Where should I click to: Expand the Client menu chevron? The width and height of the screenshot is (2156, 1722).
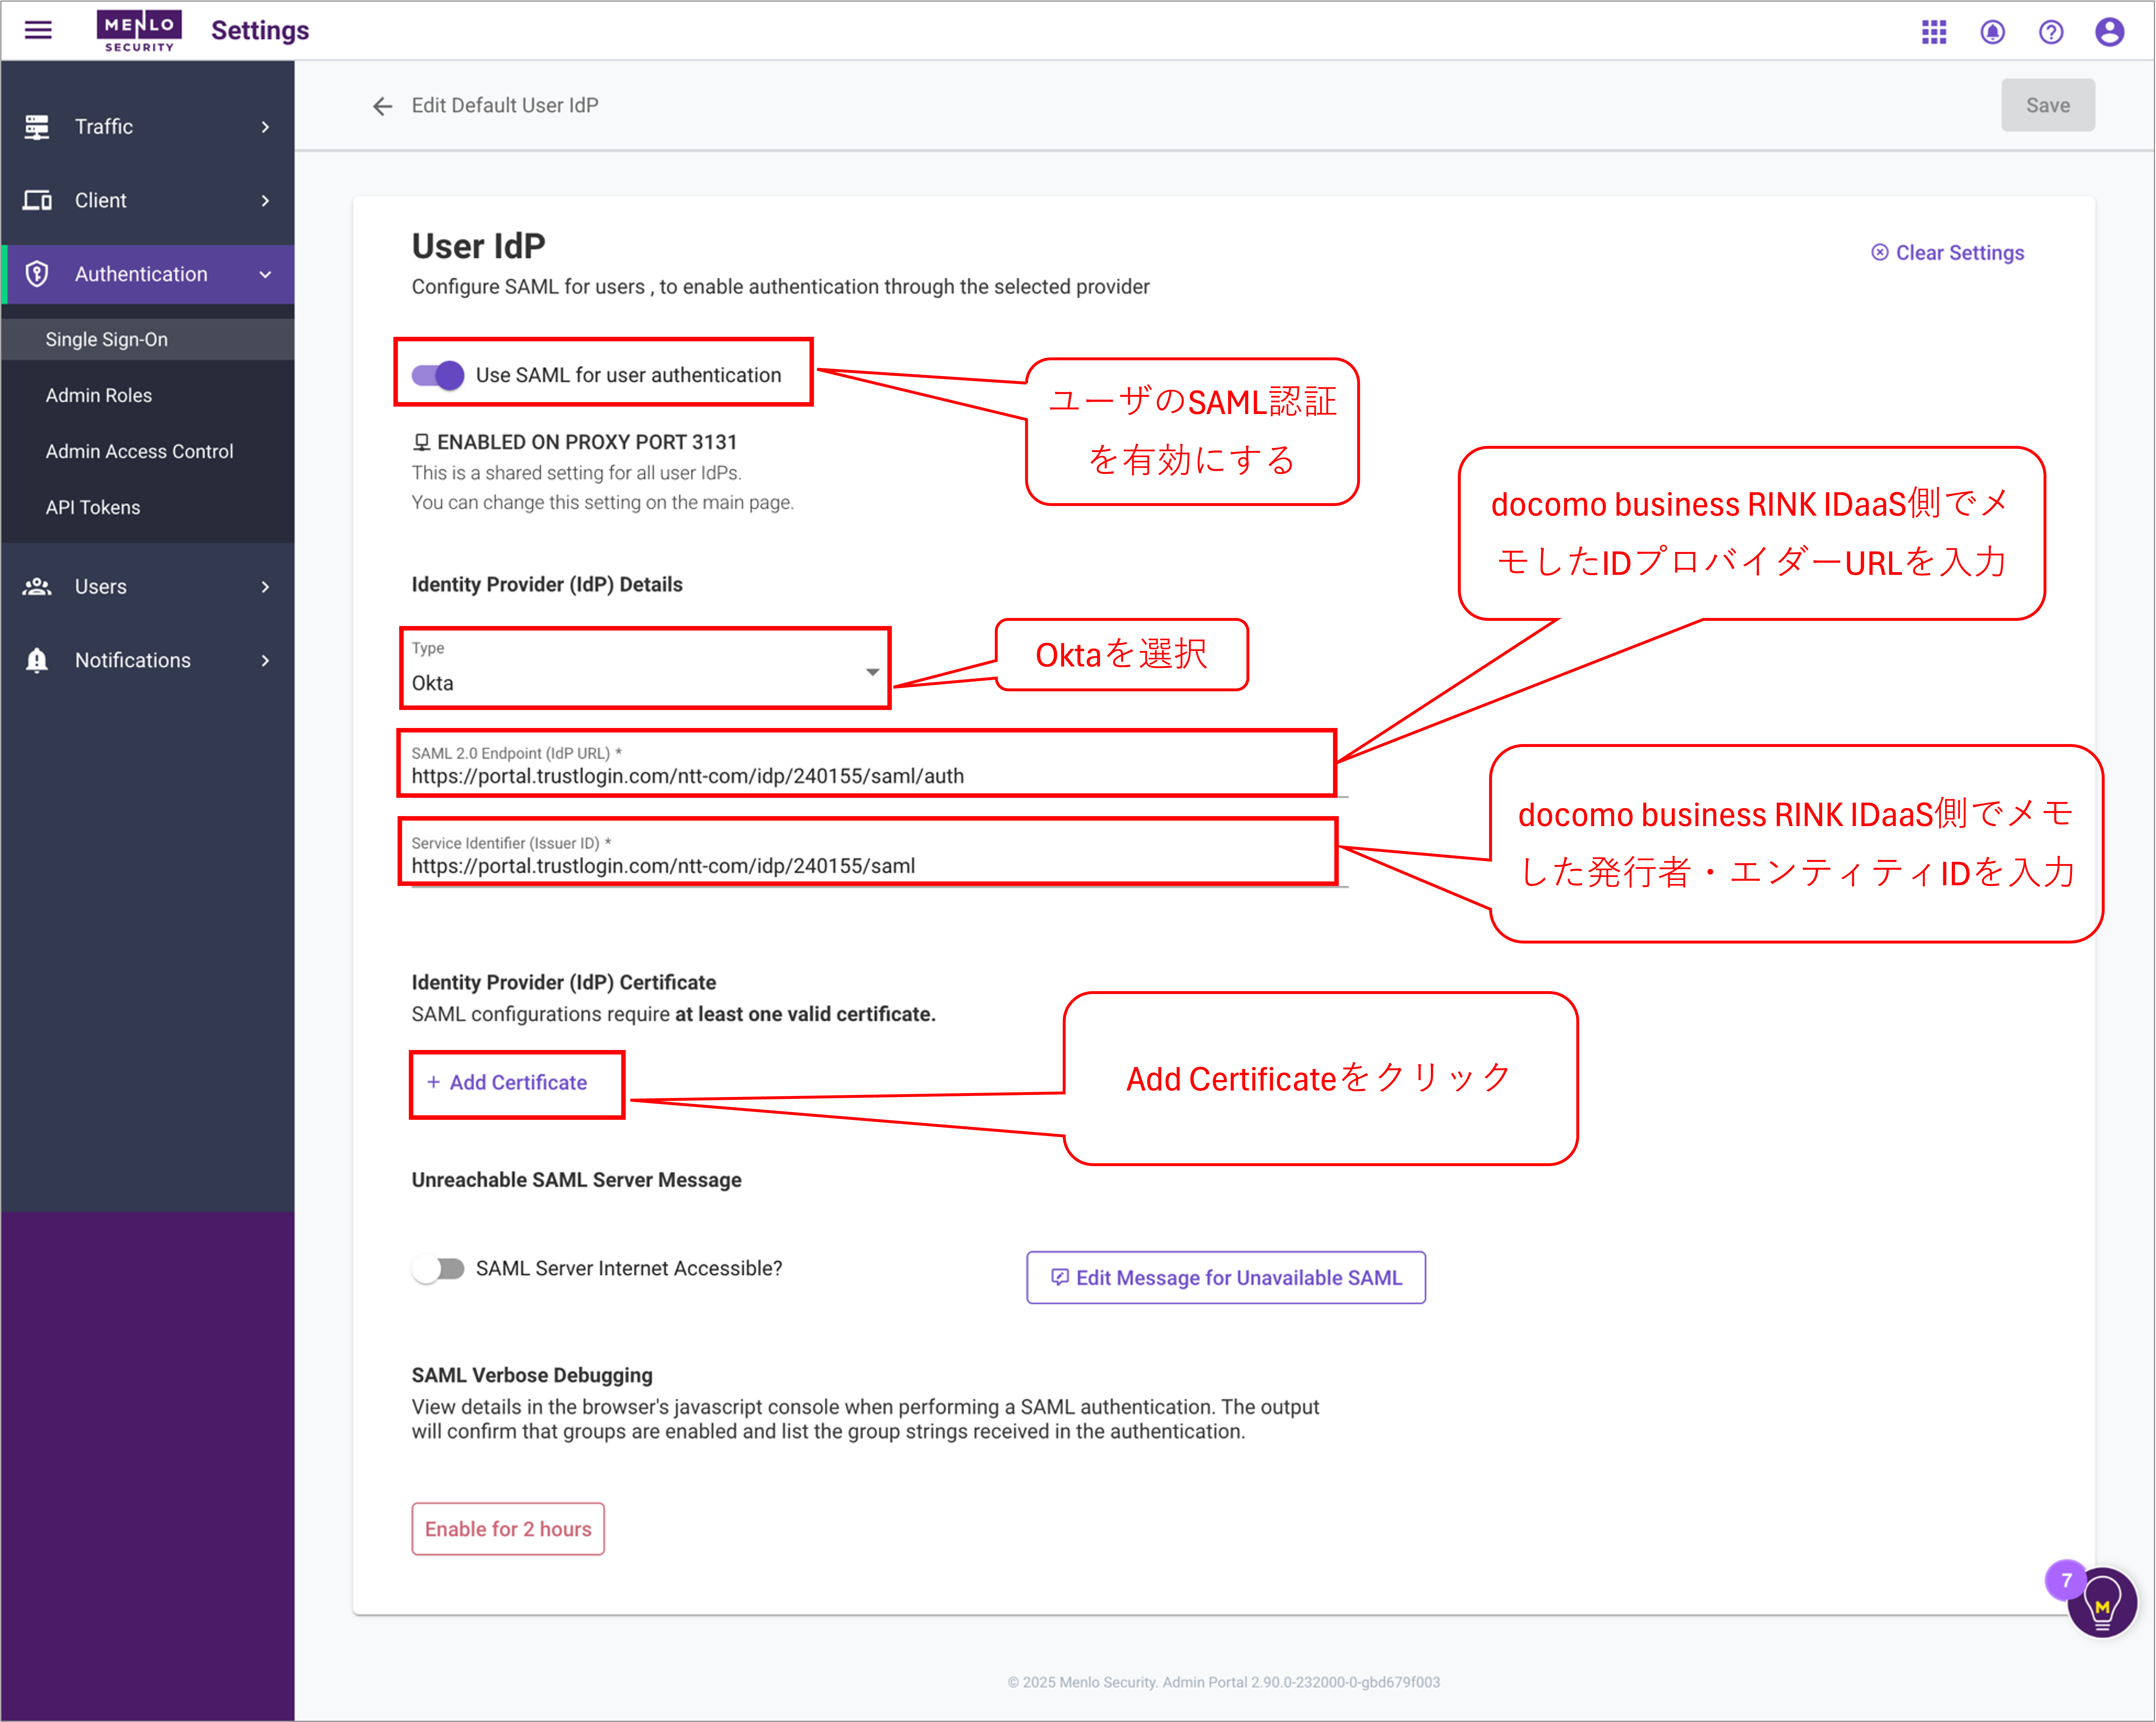click(265, 201)
